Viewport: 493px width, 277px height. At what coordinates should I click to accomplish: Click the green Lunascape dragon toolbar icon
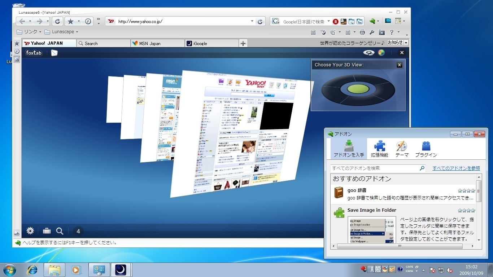pyautogui.click(x=372, y=21)
